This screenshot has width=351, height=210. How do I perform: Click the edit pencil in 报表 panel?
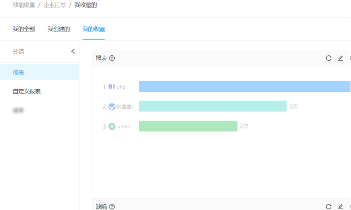(x=340, y=58)
